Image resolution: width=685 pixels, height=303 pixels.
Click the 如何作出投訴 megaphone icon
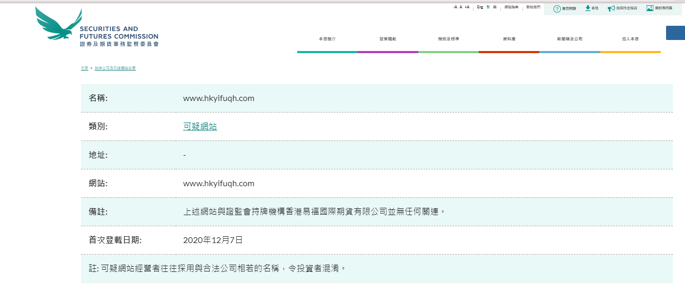coord(611,8)
